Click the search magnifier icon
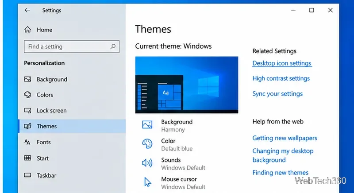The height and width of the screenshot is (193, 354). [x=113, y=46]
